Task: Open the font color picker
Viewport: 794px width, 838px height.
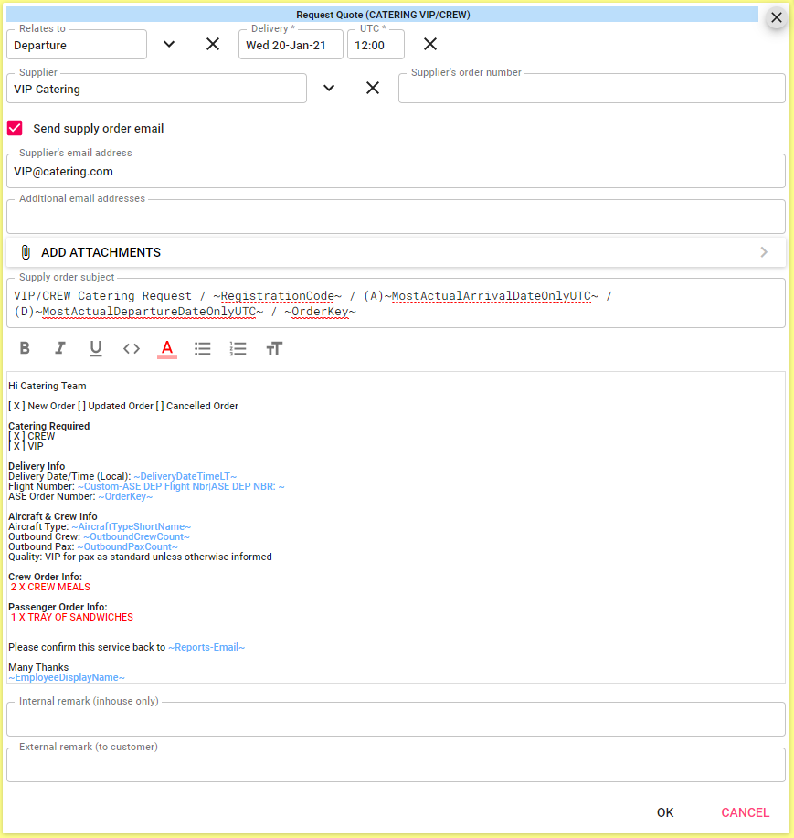Action: click(x=167, y=349)
